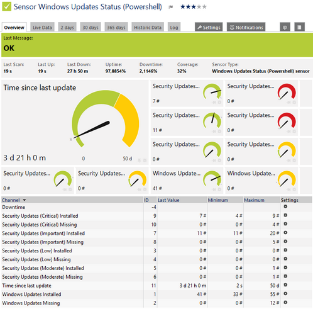This screenshot has width=313, height=309.
Task: Open the Settings tab with wrench
Action: pos(209,27)
